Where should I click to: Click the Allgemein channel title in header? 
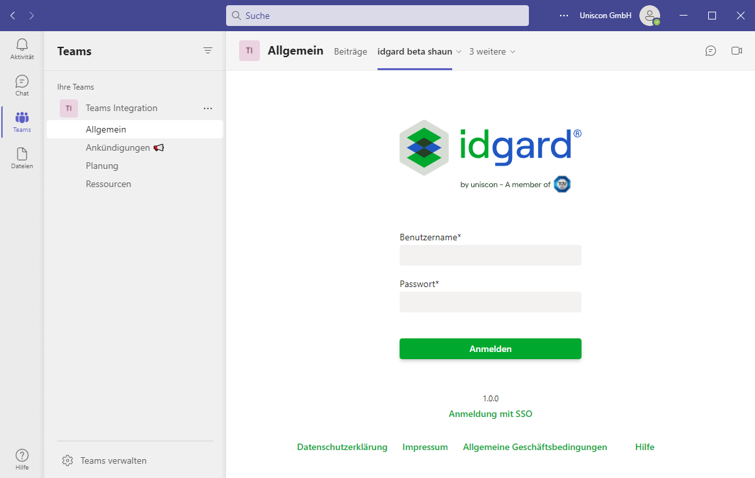pyautogui.click(x=295, y=51)
